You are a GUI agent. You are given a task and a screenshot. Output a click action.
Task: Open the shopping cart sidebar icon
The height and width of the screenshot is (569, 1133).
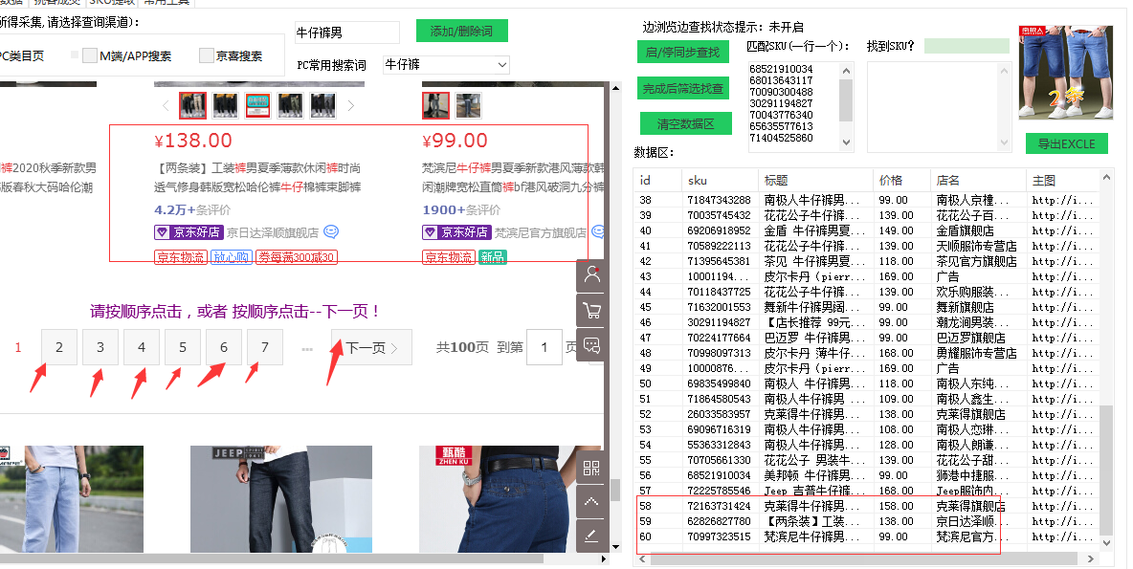pos(591,311)
